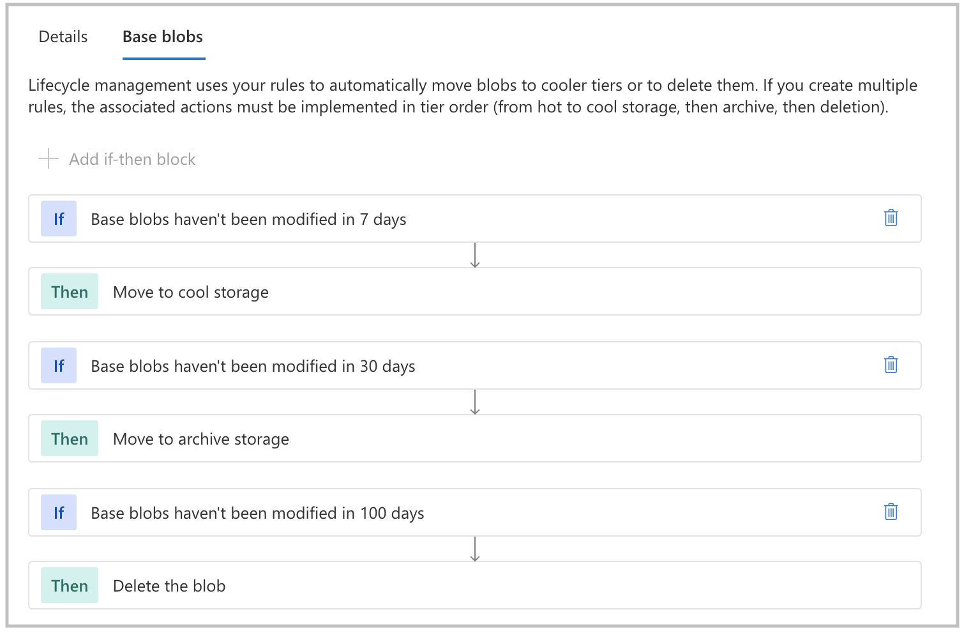964x635 pixels.
Task: Click trash icon for 30 days rule
Action: point(891,365)
